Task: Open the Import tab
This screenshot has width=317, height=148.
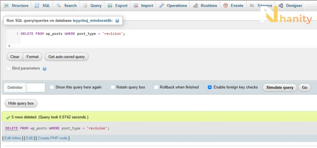Action: click(143, 6)
